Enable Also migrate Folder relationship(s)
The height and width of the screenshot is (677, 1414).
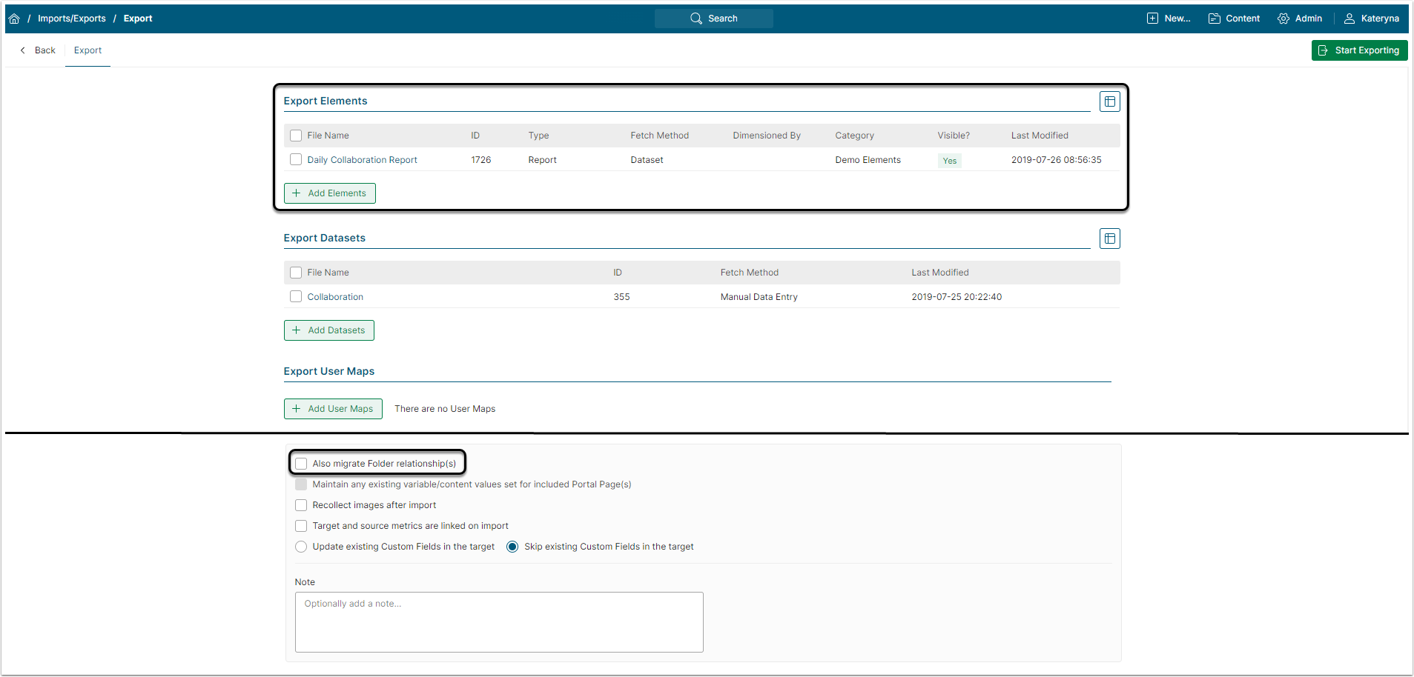point(301,464)
